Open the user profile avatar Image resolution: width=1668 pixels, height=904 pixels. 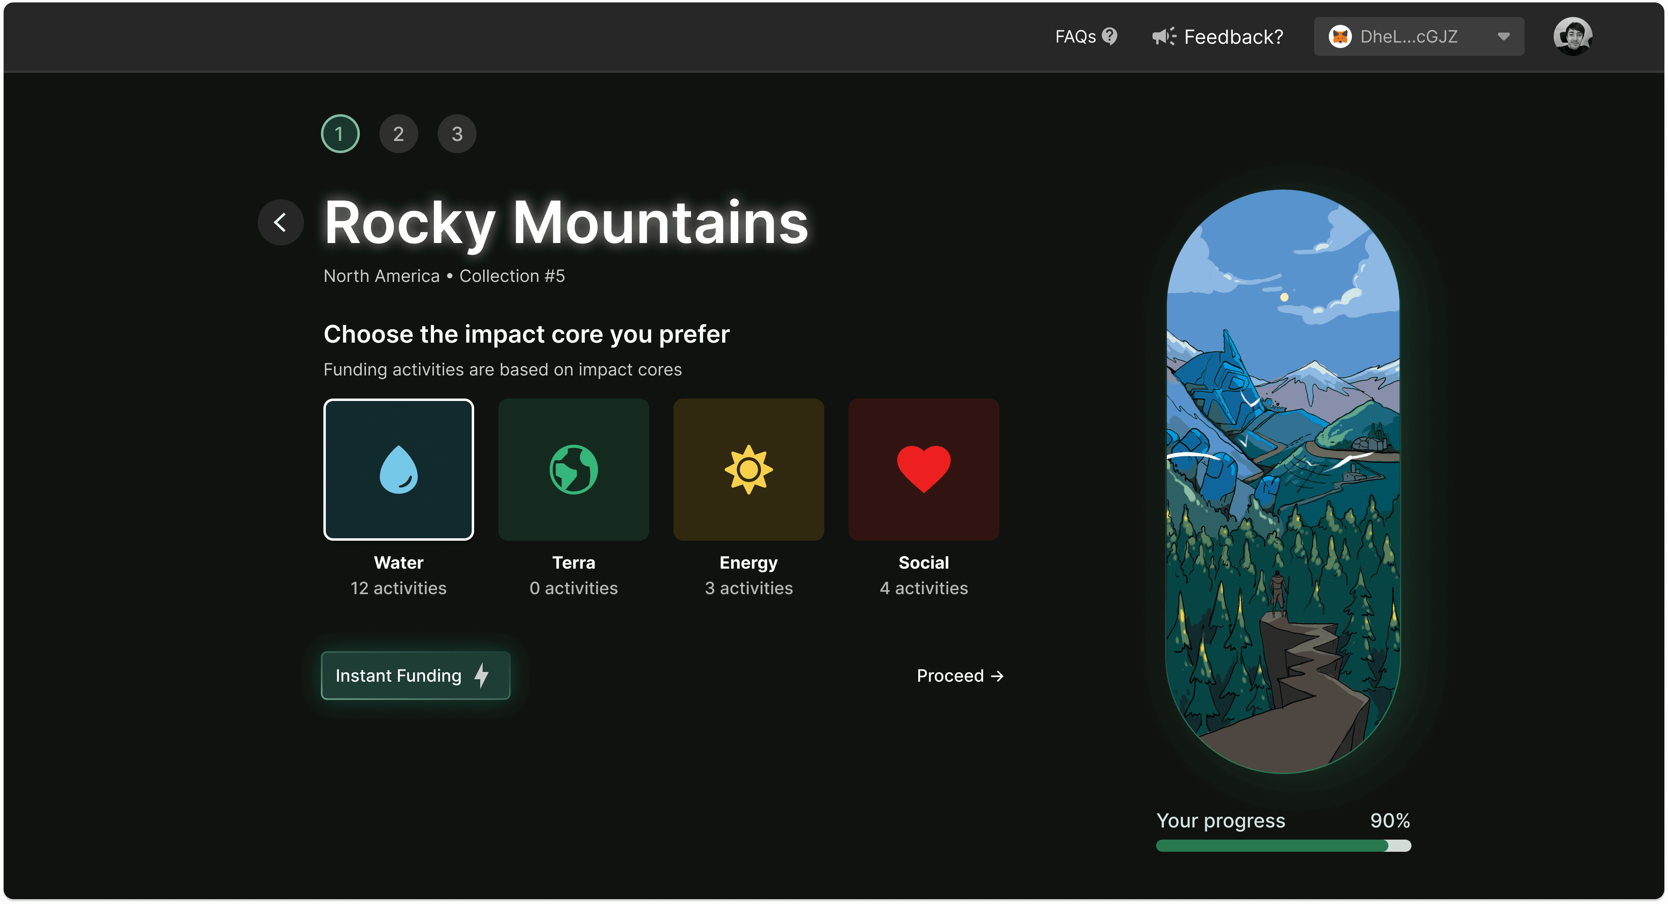click(x=1573, y=36)
